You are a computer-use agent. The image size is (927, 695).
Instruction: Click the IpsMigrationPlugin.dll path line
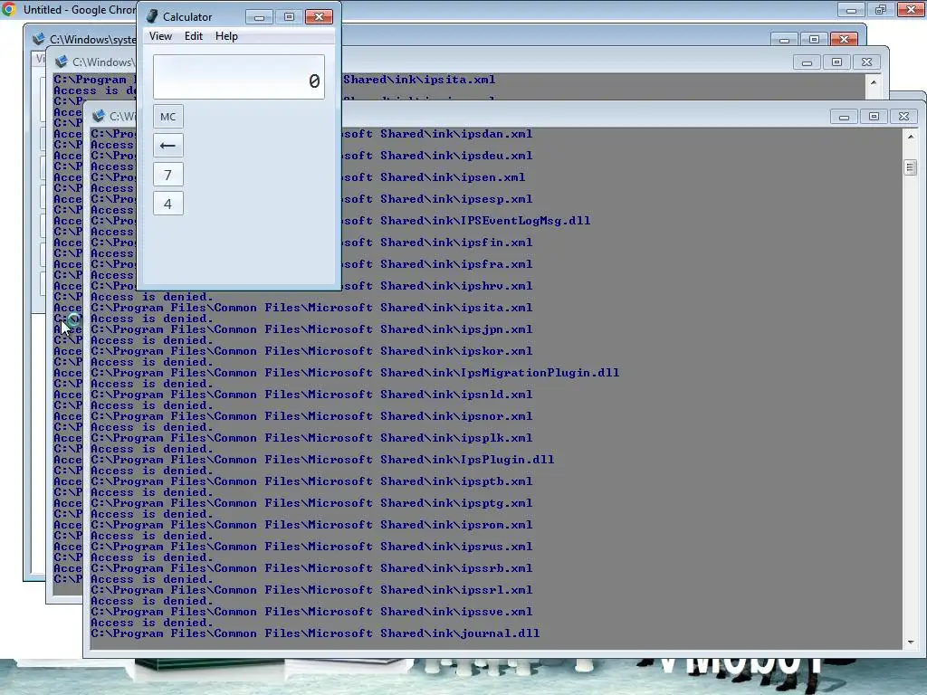[355, 373]
